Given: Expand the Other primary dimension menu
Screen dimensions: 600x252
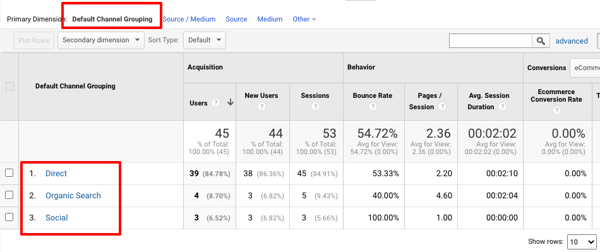Looking at the screenshot, I should pyautogui.click(x=304, y=19).
